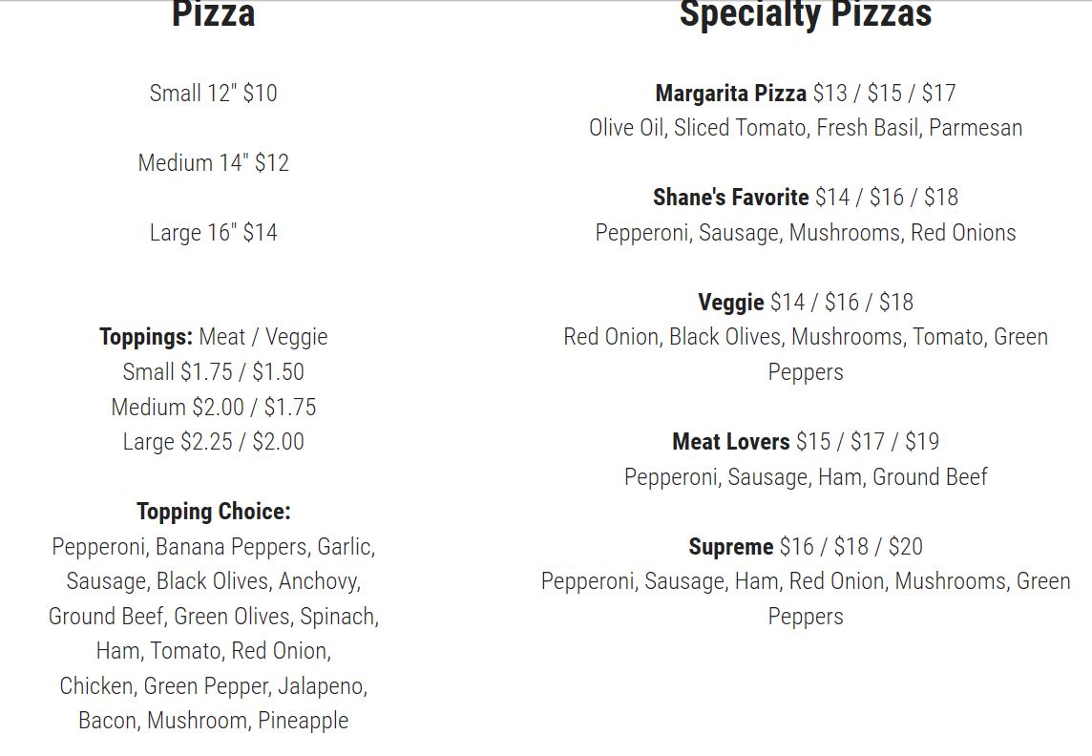The image size is (1092, 756).
Task: Click the Veggie specialty pizza title
Action: (x=731, y=303)
